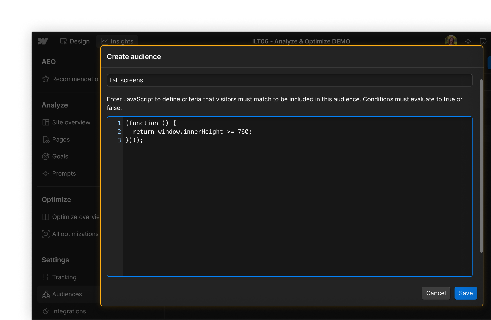Viewport: 491px width, 320px height.
Task: Click the user avatar in top bar
Action: point(451,41)
